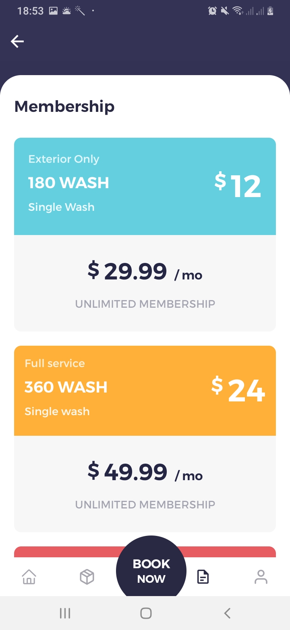Tap battery icon in status bar
The width and height of the screenshot is (290, 630).
tap(270, 11)
